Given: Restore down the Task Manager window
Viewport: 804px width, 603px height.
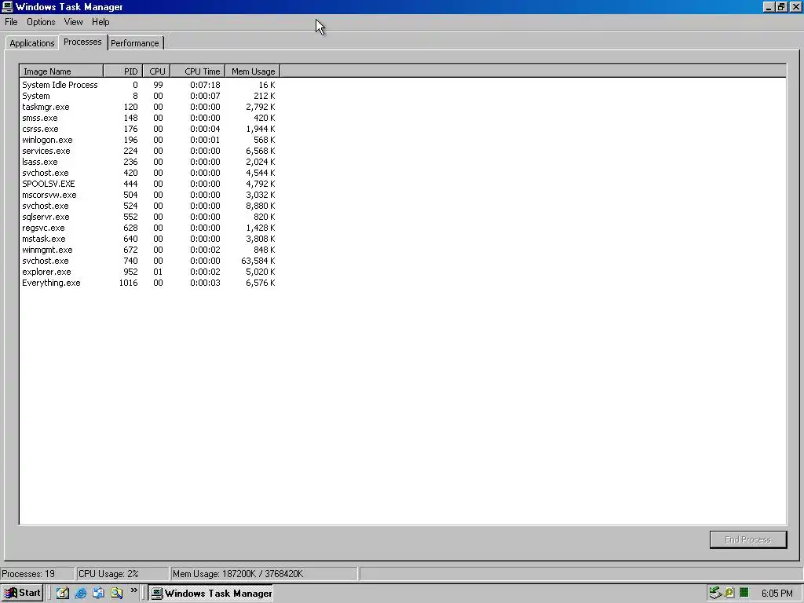Looking at the screenshot, I should tap(780, 6).
